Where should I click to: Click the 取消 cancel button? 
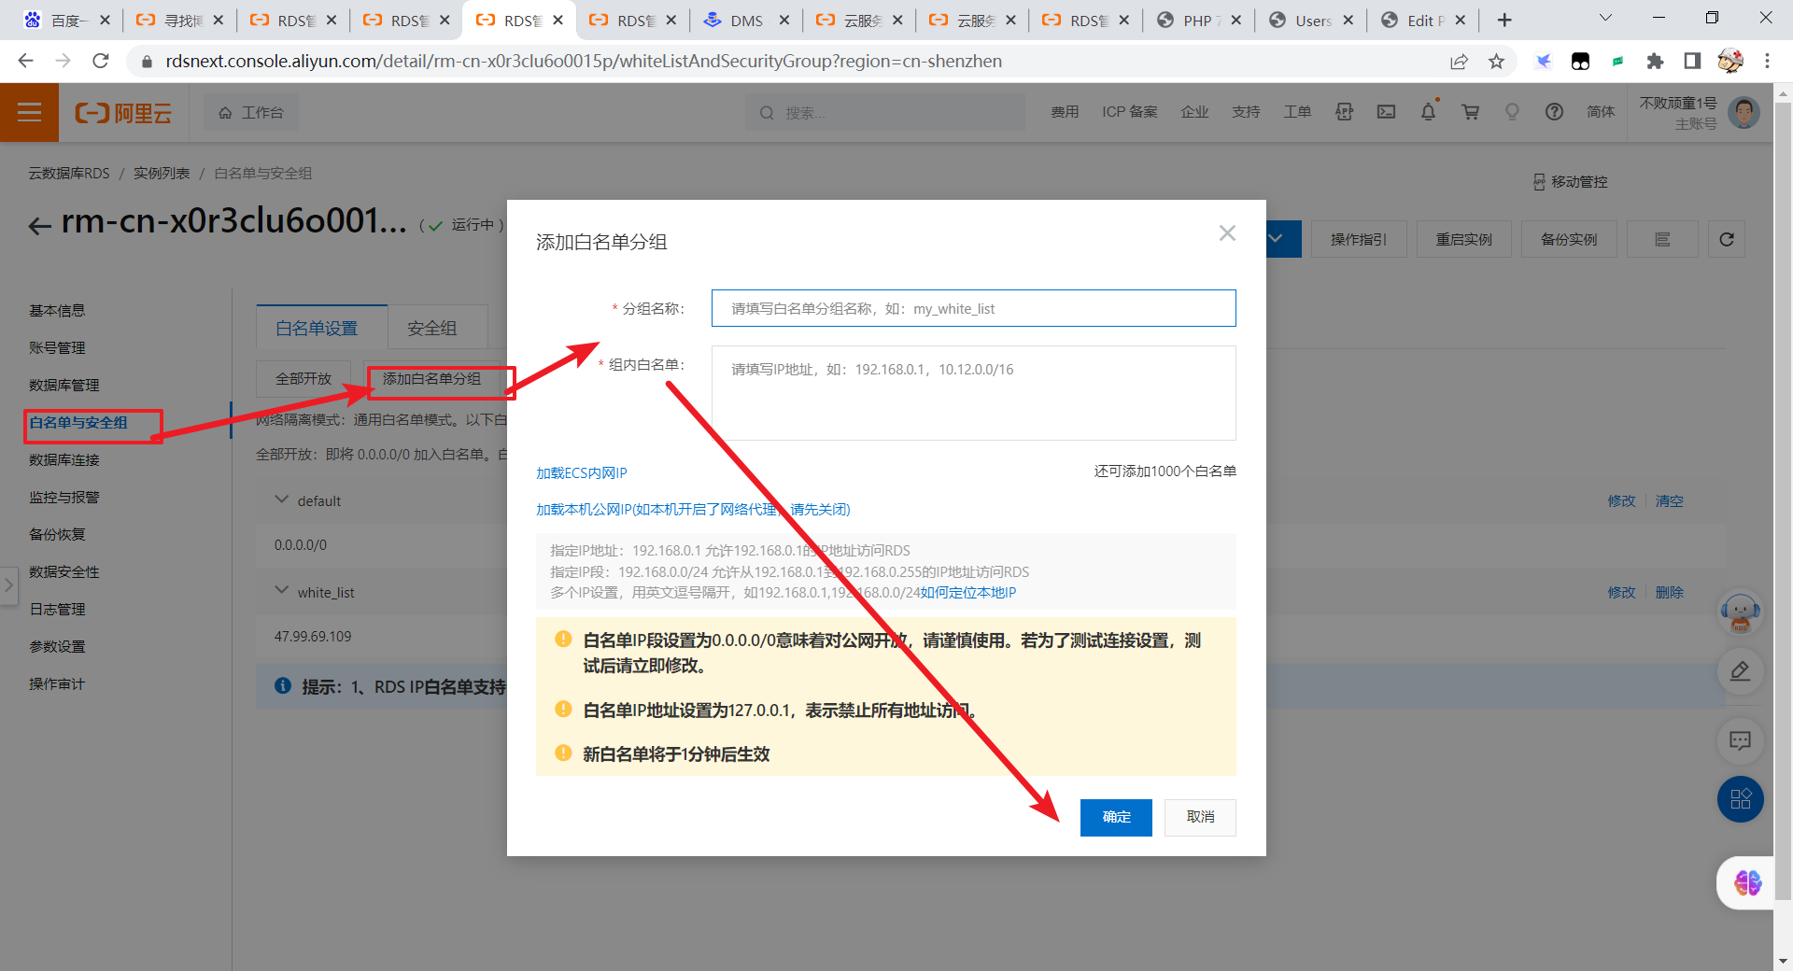(1200, 817)
